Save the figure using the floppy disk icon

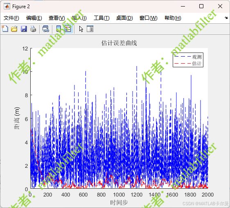(x=24, y=29)
